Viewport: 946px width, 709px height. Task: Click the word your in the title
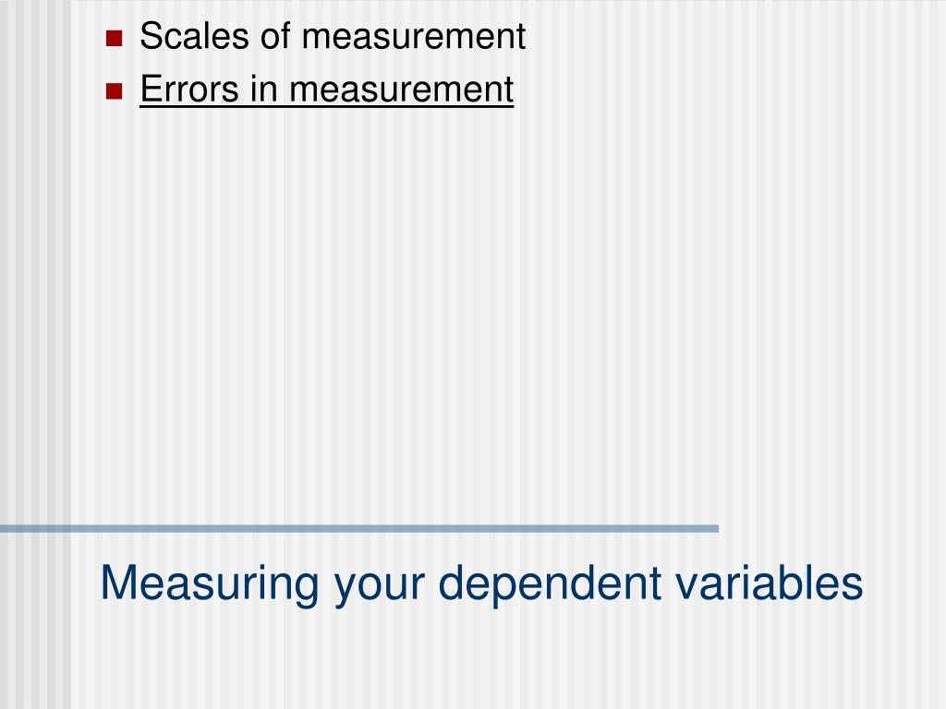[380, 588]
